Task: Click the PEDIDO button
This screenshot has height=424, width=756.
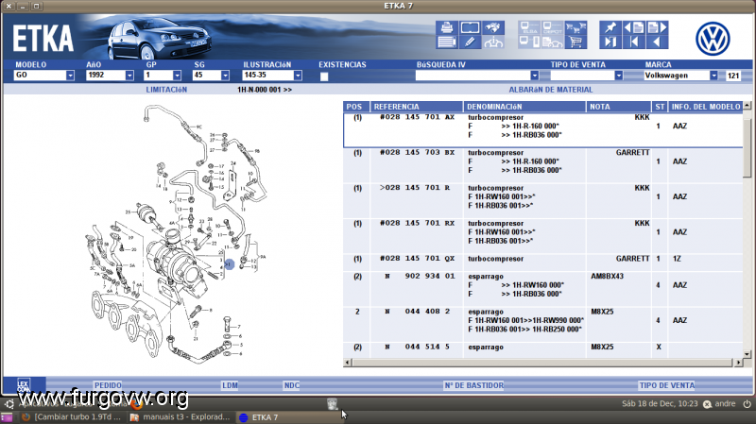Action: pos(108,385)
